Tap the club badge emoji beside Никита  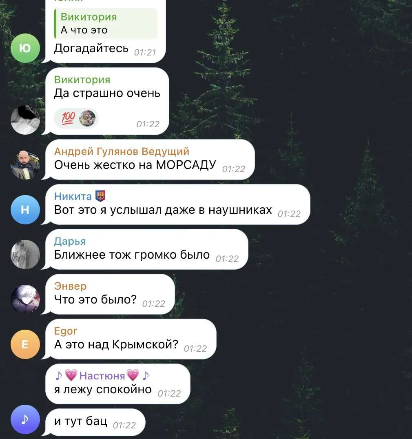pos(100,196)
